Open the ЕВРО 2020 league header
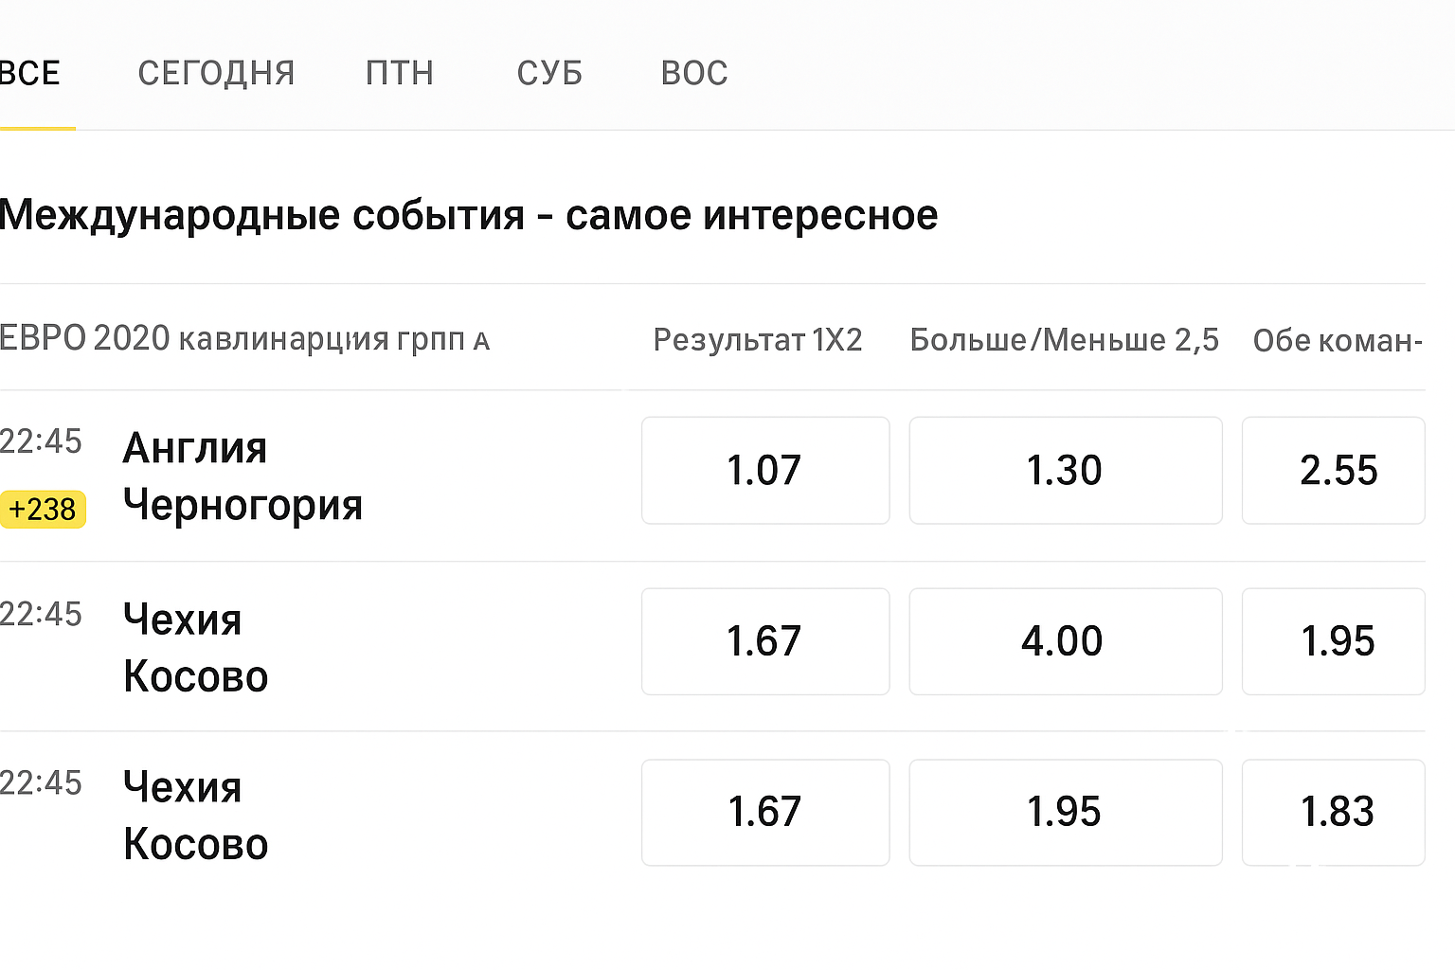The height and width of the screenshot is (970, 1455). point(244,339)
